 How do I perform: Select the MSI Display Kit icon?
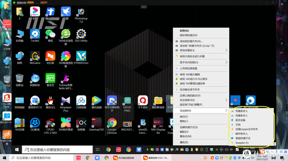click(x=158, y=126)
